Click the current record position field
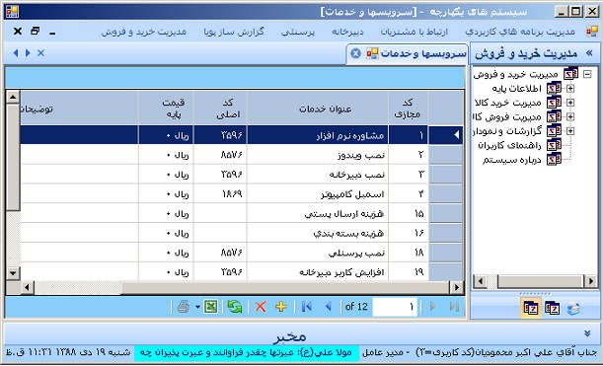The image size is (603, 366). (395, 307)
